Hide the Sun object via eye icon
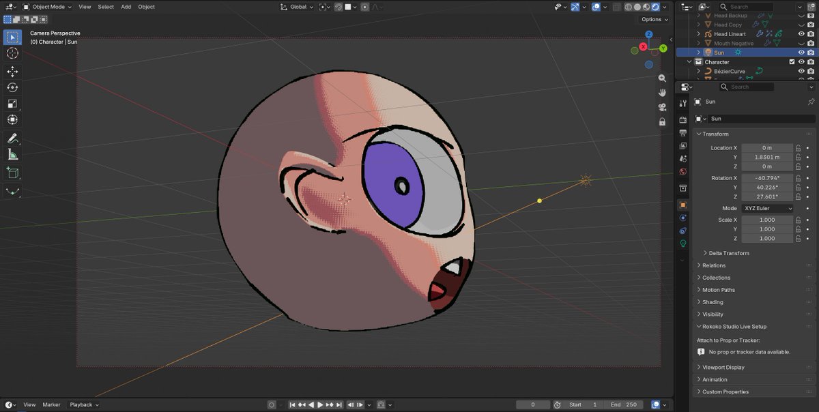 (801, 53)
